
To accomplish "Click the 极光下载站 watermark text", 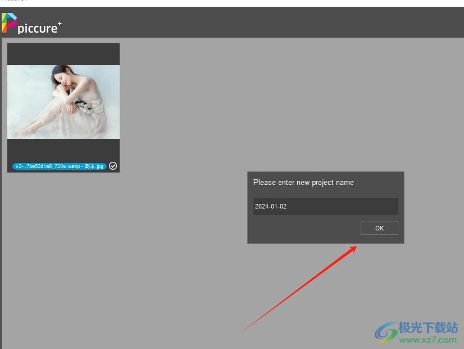I will (x=428, y=328).
